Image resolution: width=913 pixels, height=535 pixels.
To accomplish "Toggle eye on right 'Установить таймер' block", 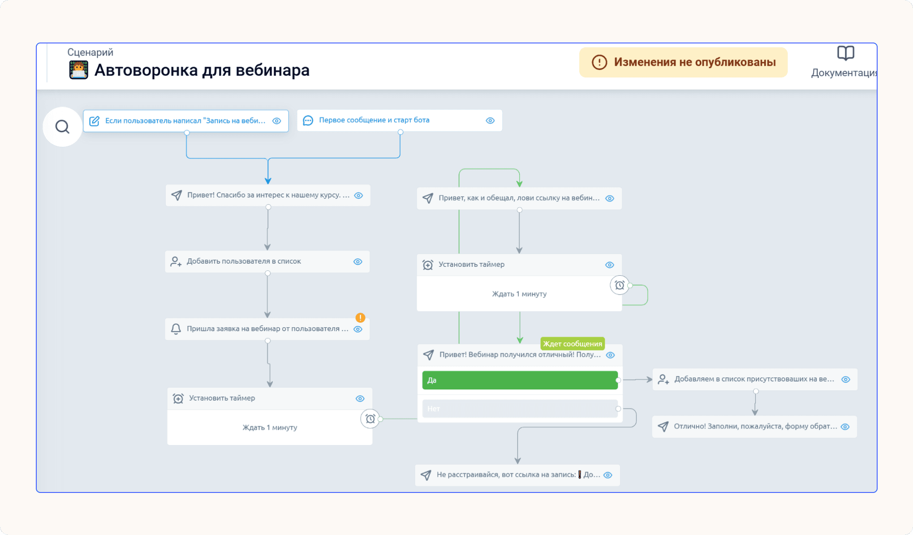I will pos(610,265).
